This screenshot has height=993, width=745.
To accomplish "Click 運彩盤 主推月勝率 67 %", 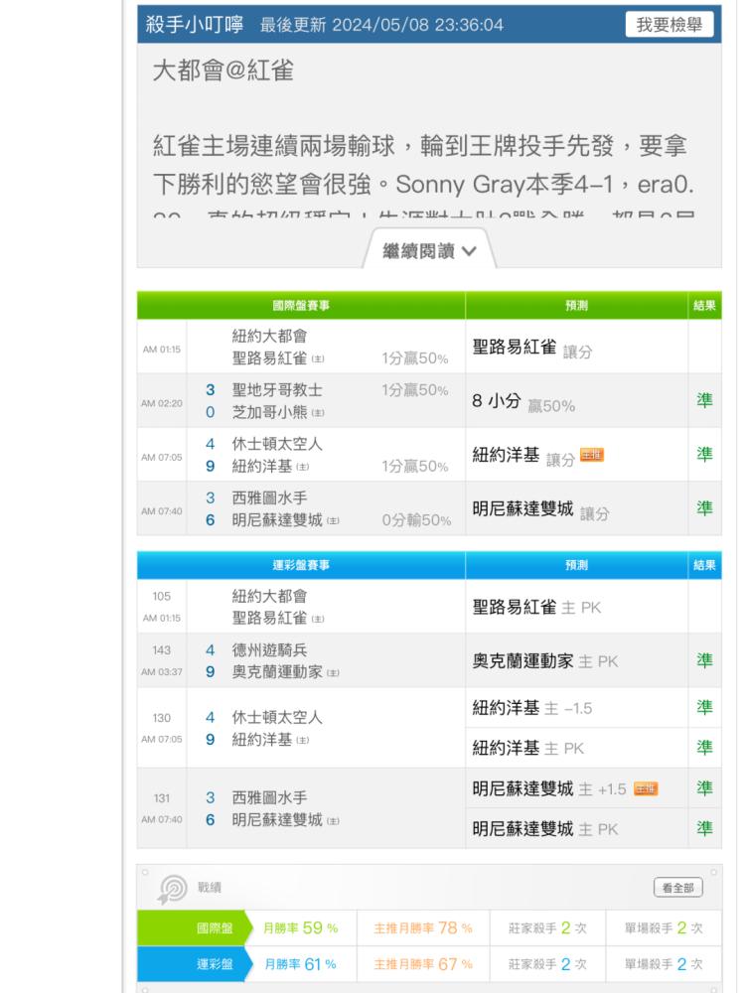I will (423, 964).
